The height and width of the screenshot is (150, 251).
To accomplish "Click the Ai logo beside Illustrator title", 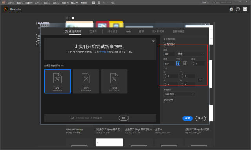I will point(6,9).
